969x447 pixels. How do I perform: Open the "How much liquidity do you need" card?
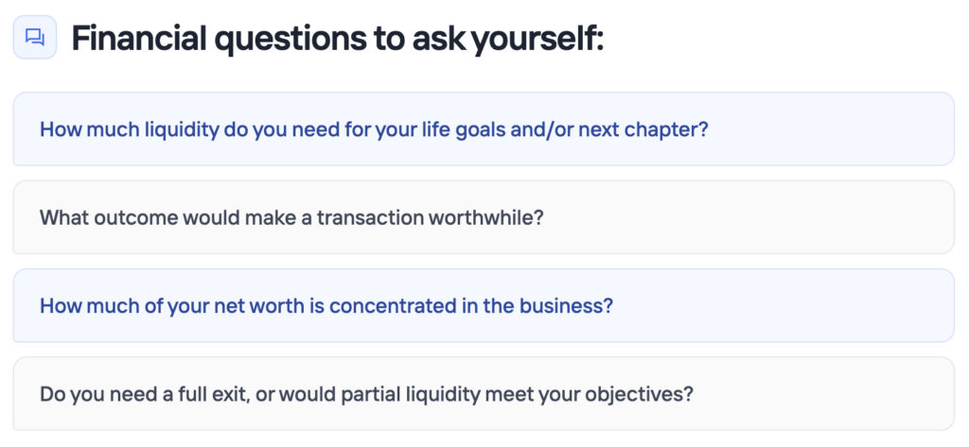click(x=484, y=129)
